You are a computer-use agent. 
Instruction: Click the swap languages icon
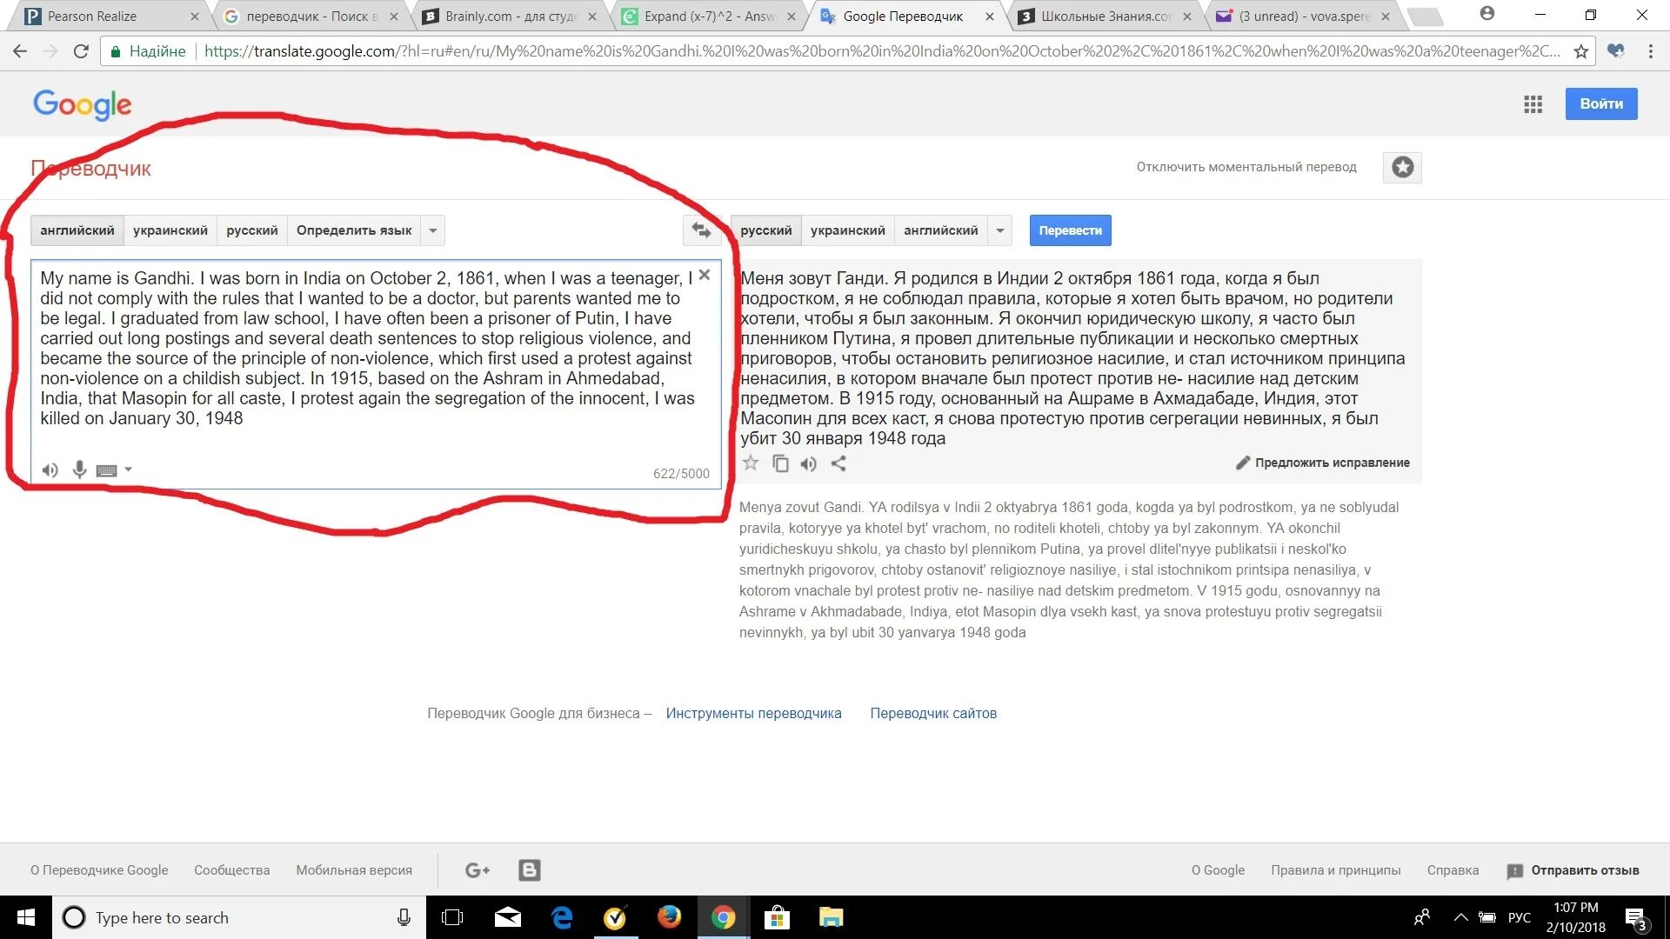point(698,230)
